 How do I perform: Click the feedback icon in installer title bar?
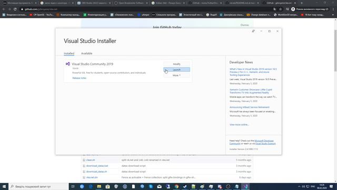pyautogui.click(x=253, y=31)
